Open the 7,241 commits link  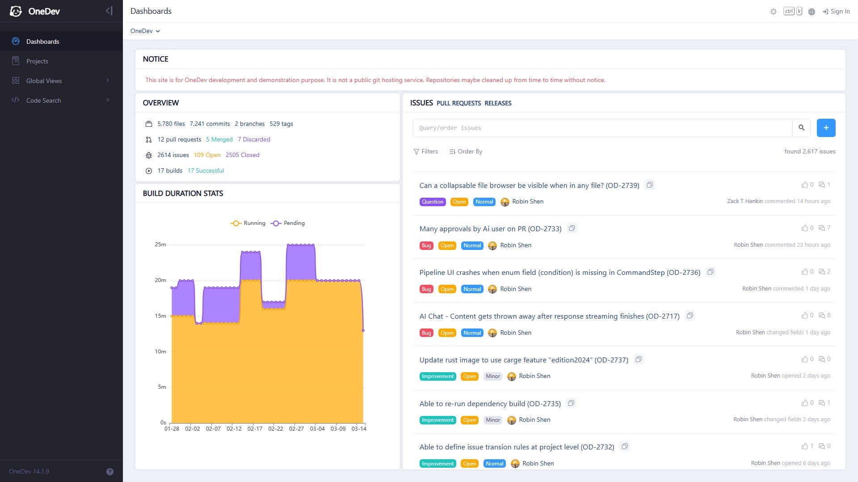click(x=210, y=124)
